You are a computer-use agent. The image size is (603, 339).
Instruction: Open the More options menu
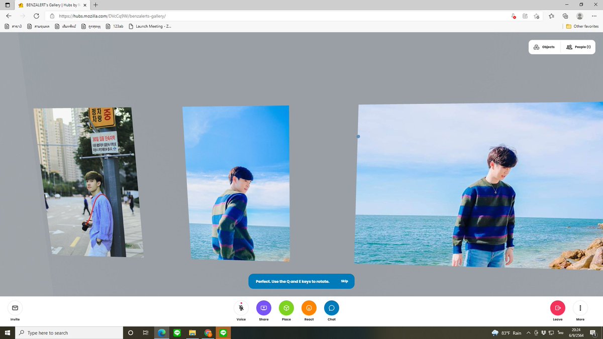click(x=580, y=308)
